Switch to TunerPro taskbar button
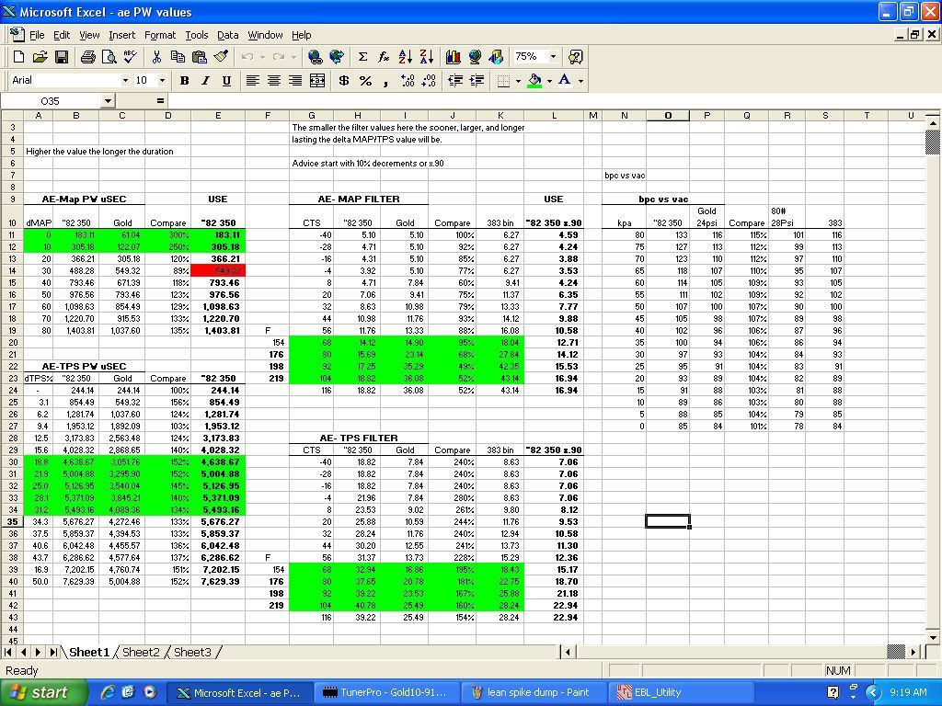Screen dimensions: 942x706 383,692
